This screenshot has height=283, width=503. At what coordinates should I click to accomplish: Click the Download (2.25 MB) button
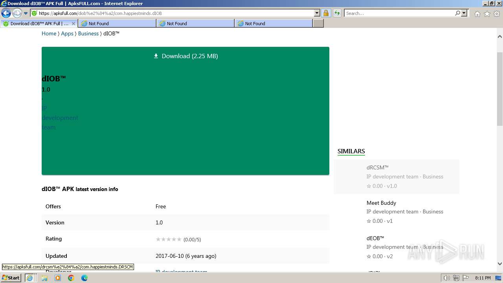click(x=185, y=56)
